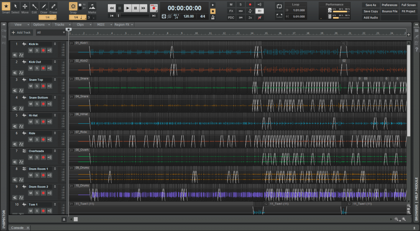Expand the Kick In track height arrows

pyautogui.click(x=55, y=44)
